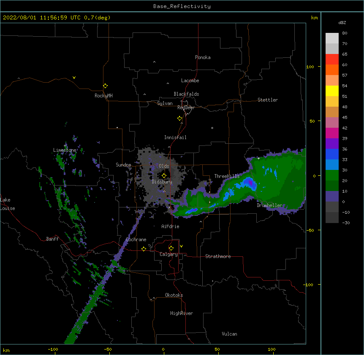Select the km unit label at bottom left

pyautogui.click(x=6, y=350)
